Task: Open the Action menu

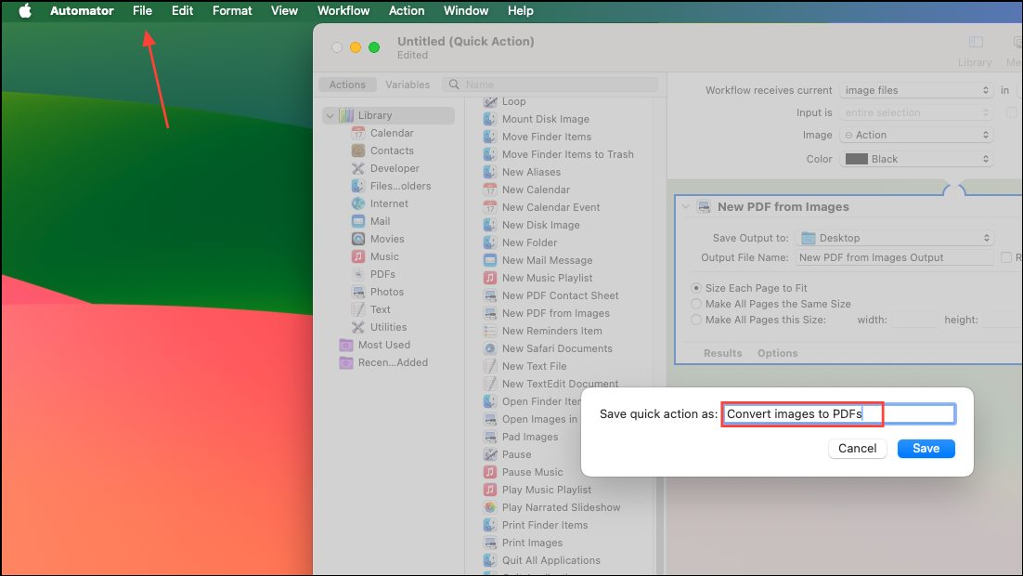Action: (407, 10)
